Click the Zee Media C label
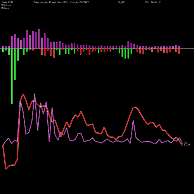Viewport: 194px width, 194px height. click(152, 2)
